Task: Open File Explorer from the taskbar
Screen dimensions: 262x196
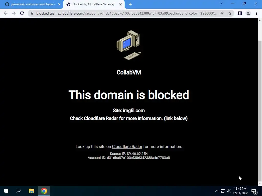Action: point(31,191)
